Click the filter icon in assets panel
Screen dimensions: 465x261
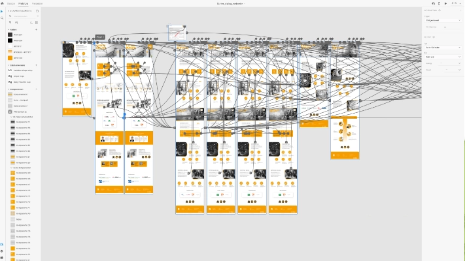(10, 22)
